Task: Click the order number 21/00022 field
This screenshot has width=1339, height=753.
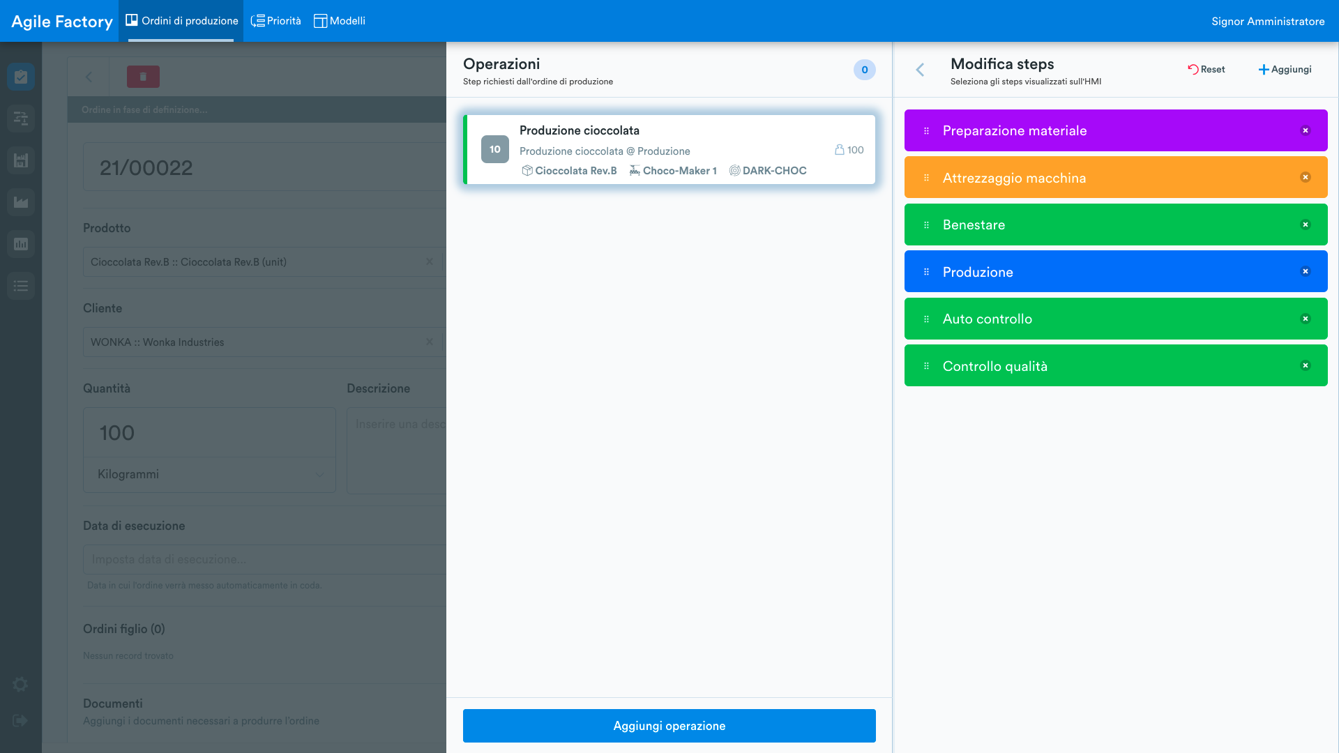Action: coord(265,167)
